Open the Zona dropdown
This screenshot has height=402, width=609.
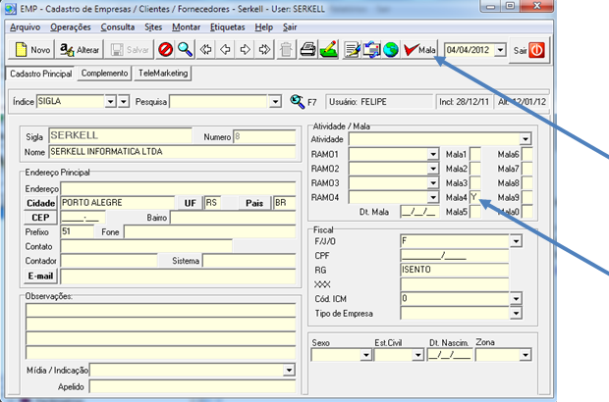pyautogui.click(x=526, y=355)
